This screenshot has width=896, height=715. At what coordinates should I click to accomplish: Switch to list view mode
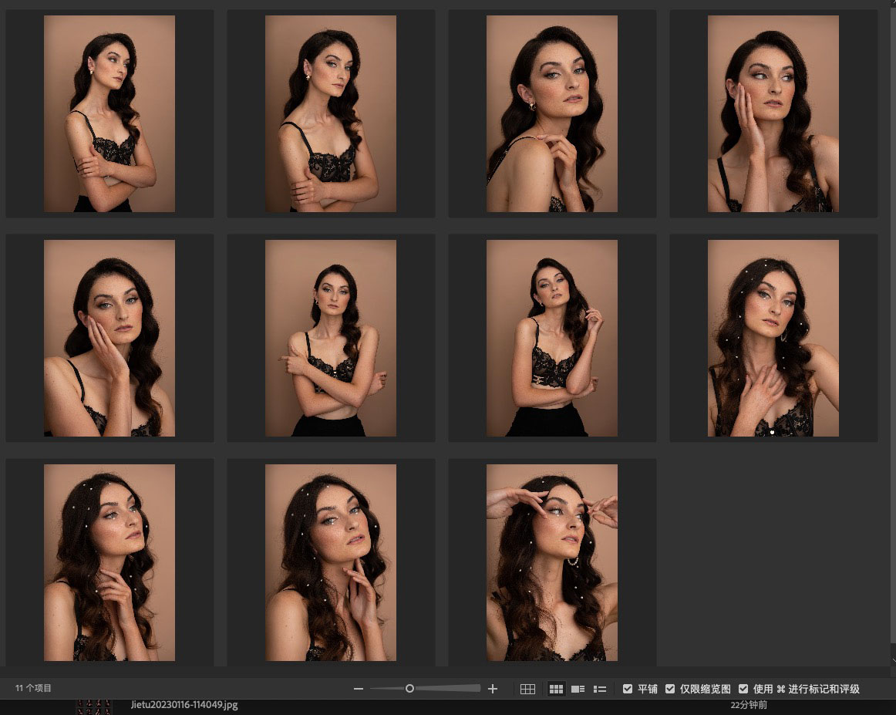tap(600, 689)
